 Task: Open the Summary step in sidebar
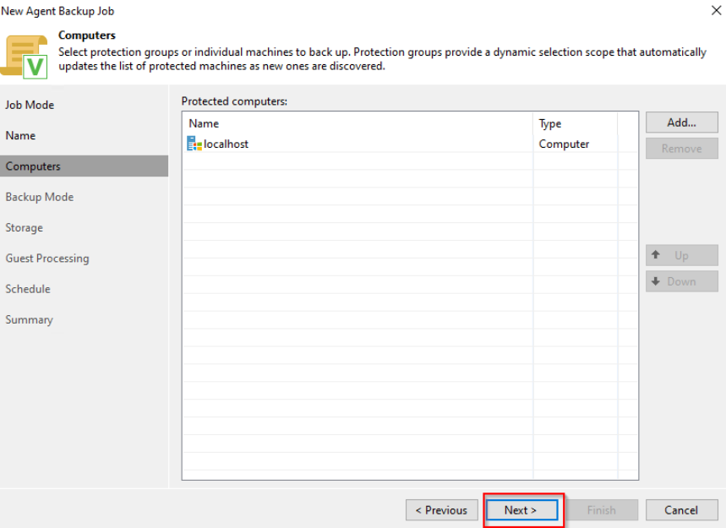[x=29, y=319]
